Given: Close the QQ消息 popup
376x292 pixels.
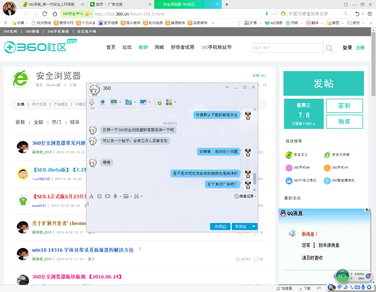Looking at the screenshot, I should point(370,210).
